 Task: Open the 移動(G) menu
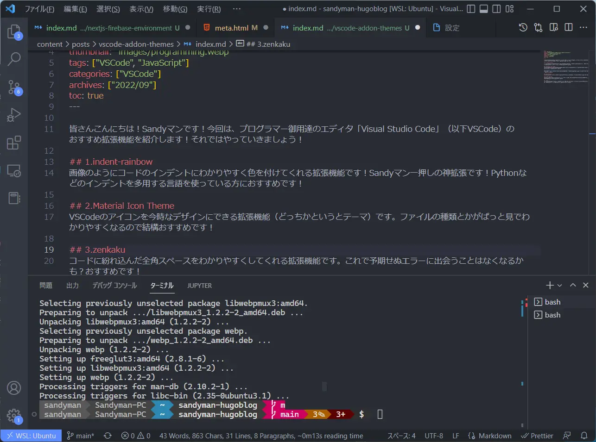(175, 9)
